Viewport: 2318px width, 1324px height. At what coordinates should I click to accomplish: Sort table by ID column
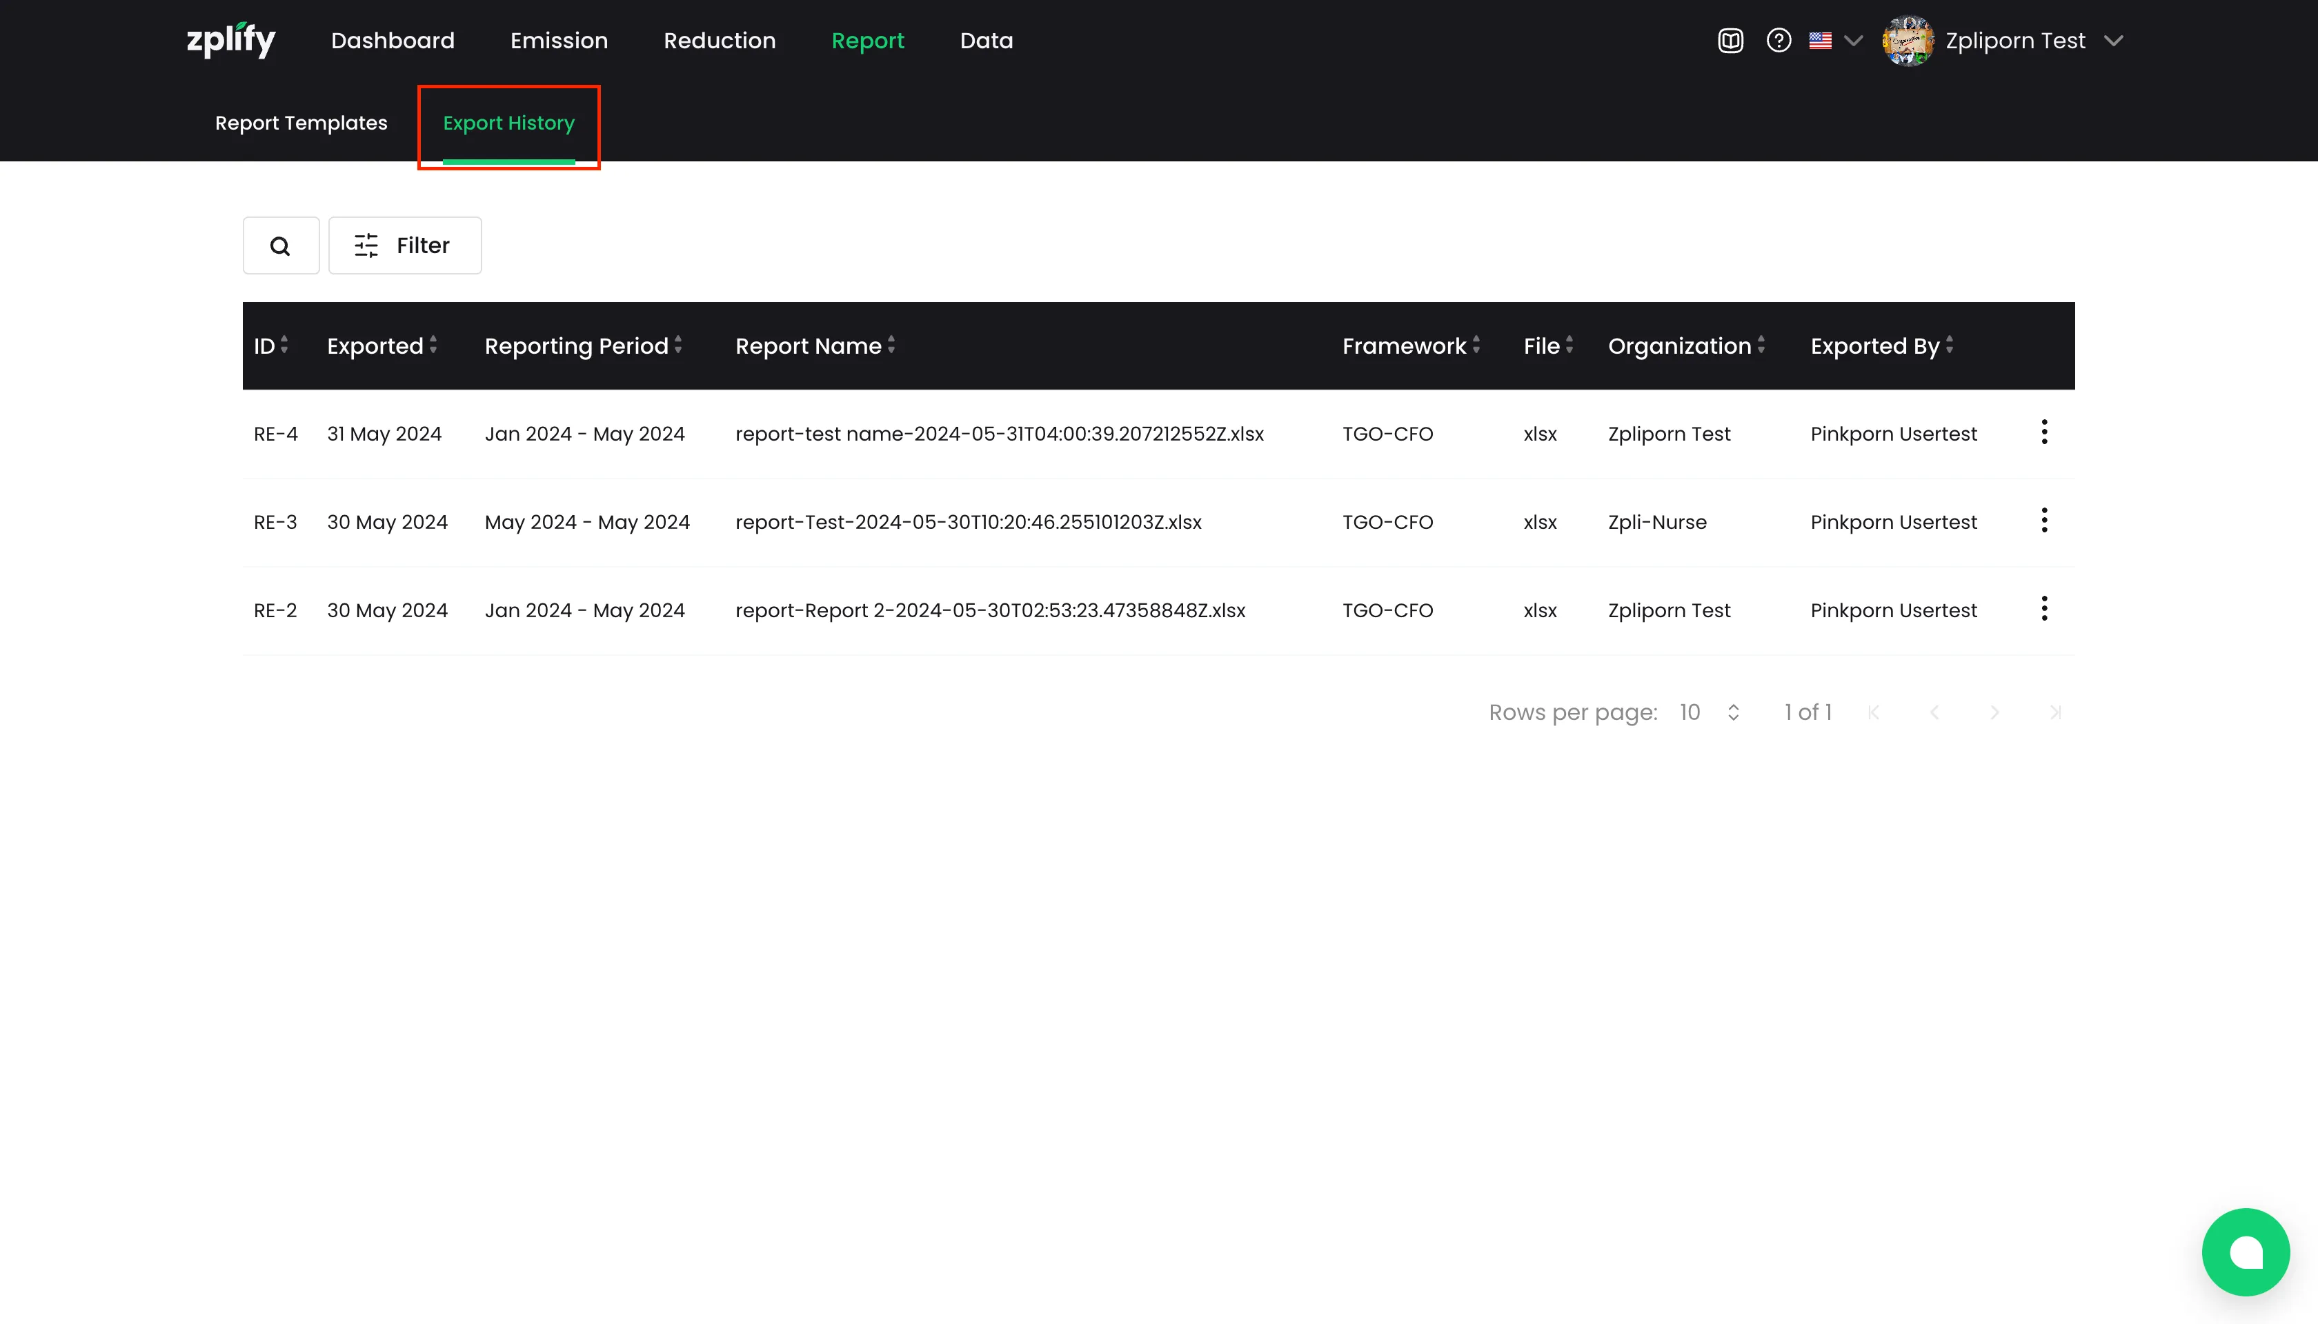coord(270,345)
